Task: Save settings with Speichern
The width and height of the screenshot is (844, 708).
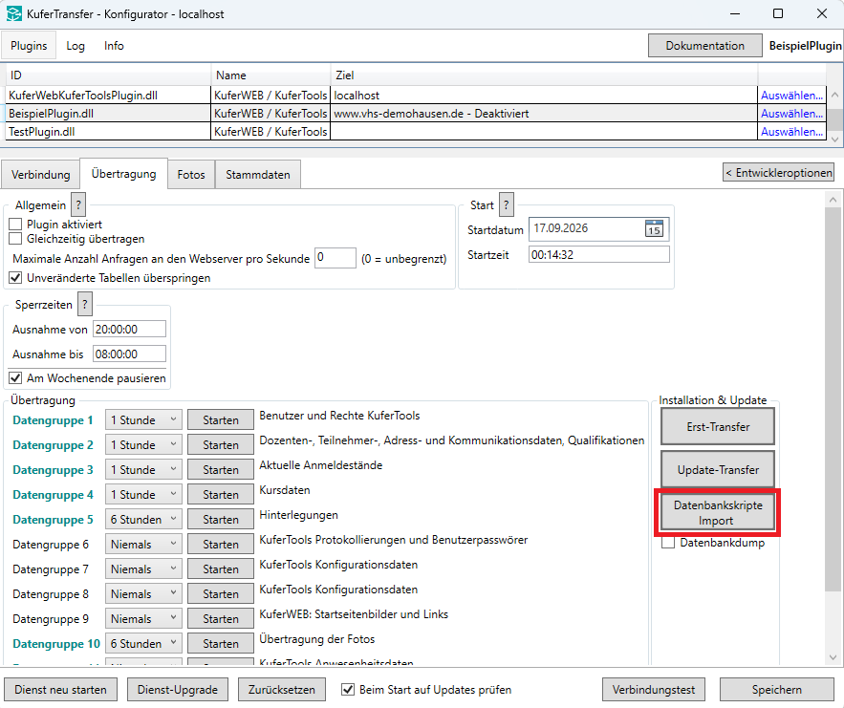Action: click(x=777, y=689)
